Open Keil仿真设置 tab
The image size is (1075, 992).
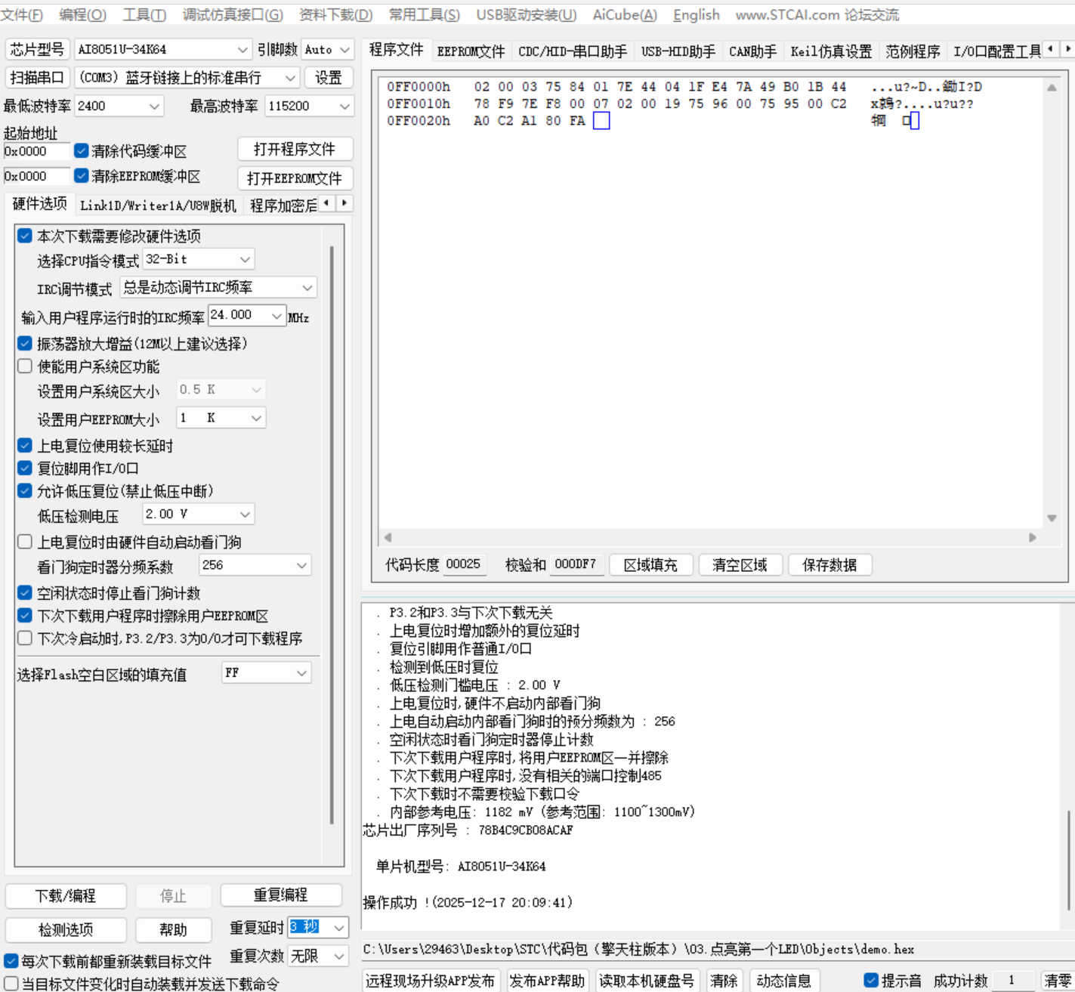[x=831, y=51]
